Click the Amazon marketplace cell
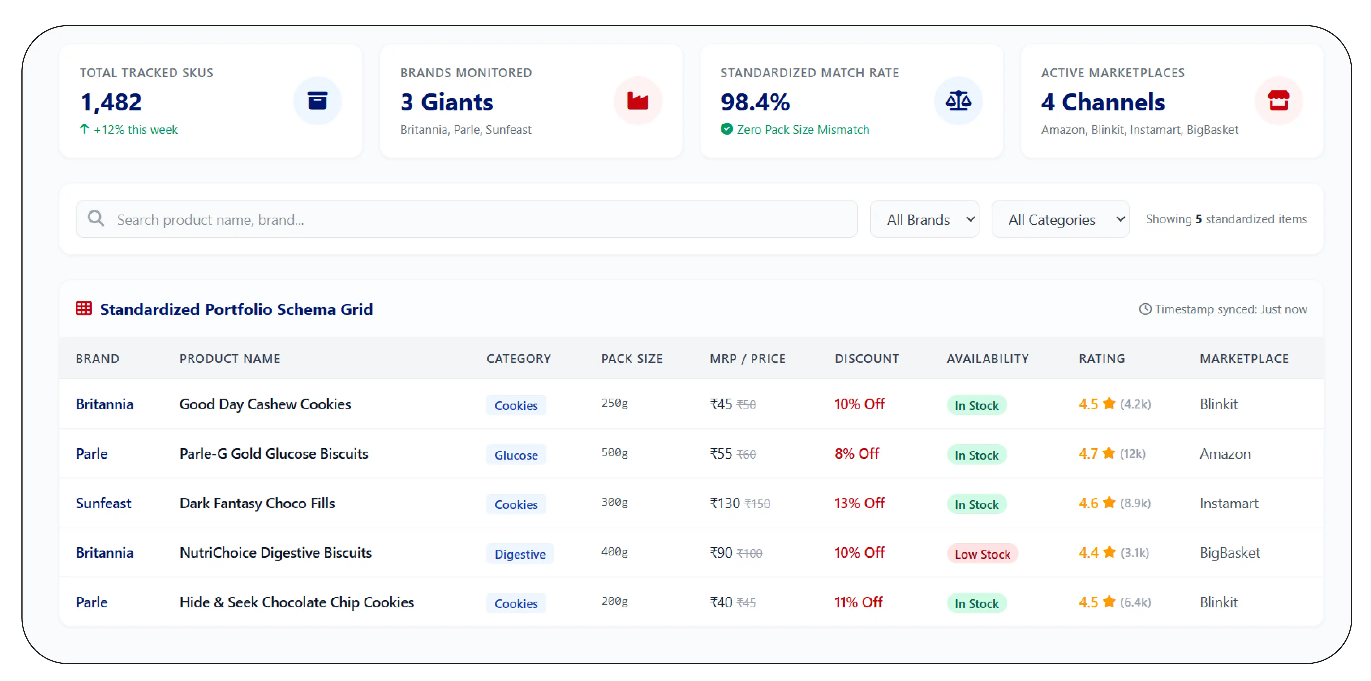 tap(1225, 454)
